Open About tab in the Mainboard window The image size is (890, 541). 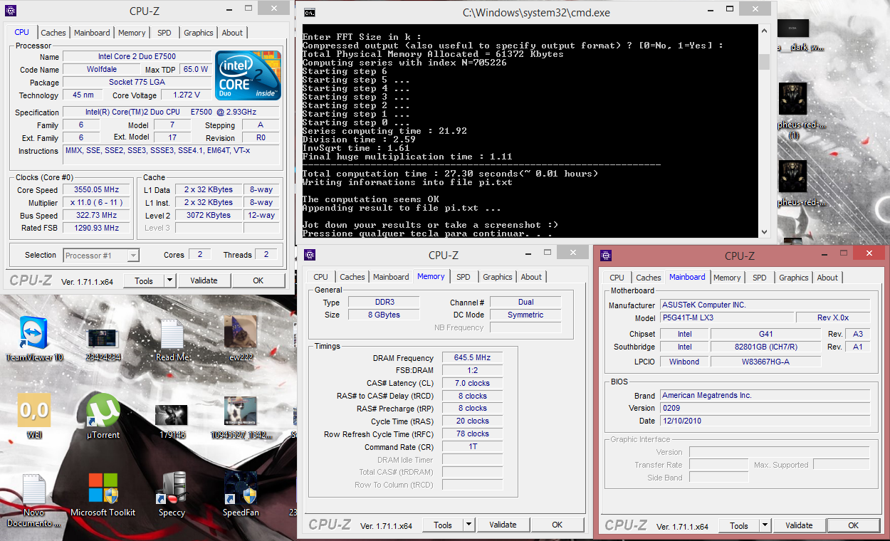(827, 278)
